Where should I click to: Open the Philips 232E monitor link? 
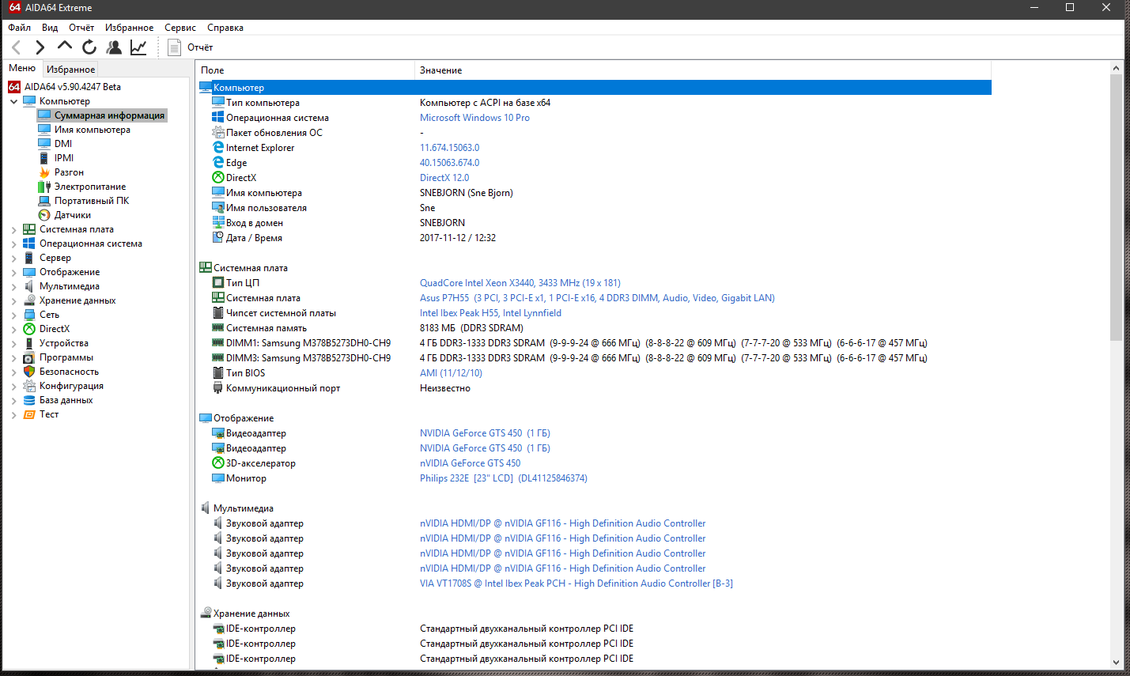pos(504,478)
